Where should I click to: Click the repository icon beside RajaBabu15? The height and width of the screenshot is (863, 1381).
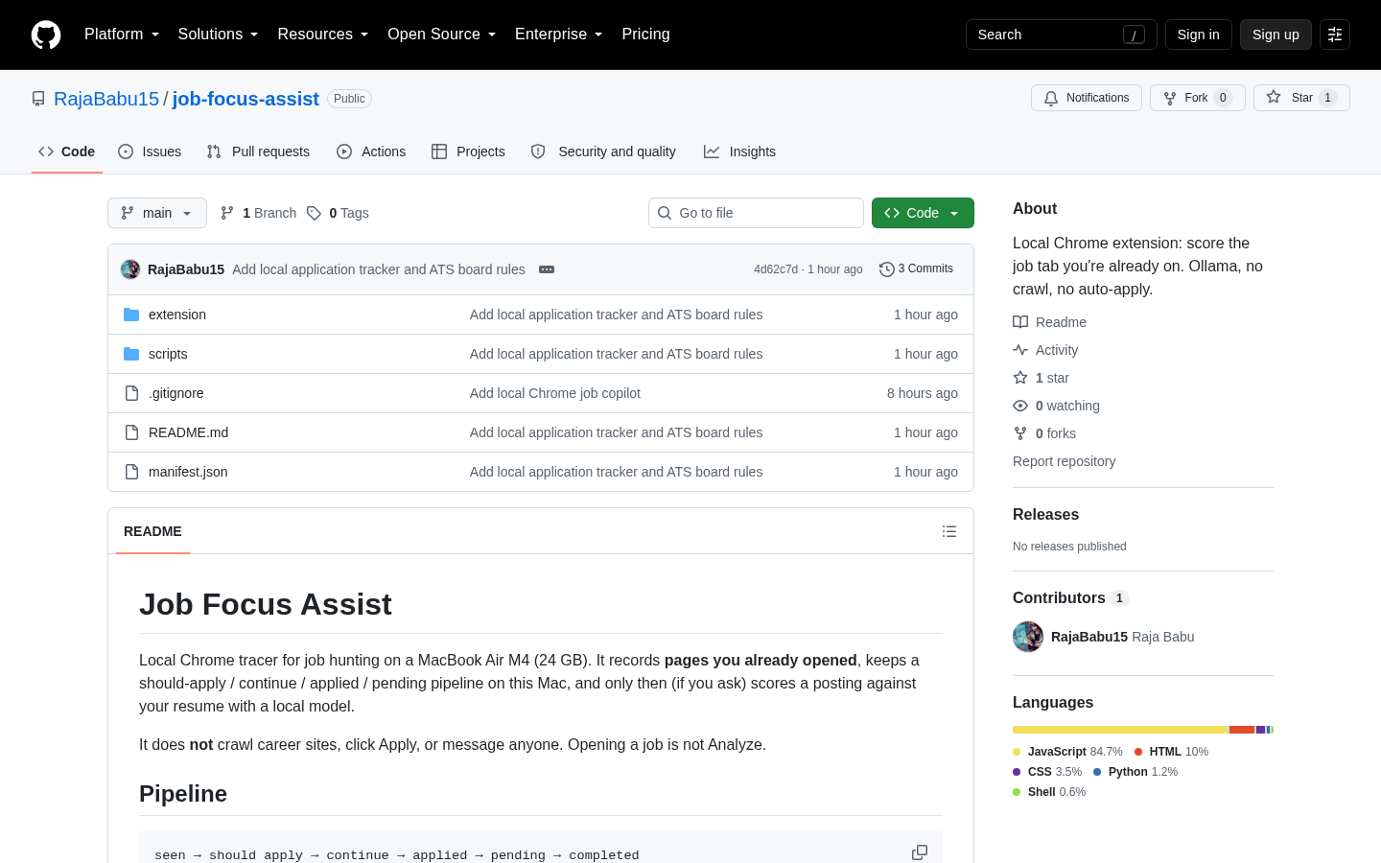(38, 99)
